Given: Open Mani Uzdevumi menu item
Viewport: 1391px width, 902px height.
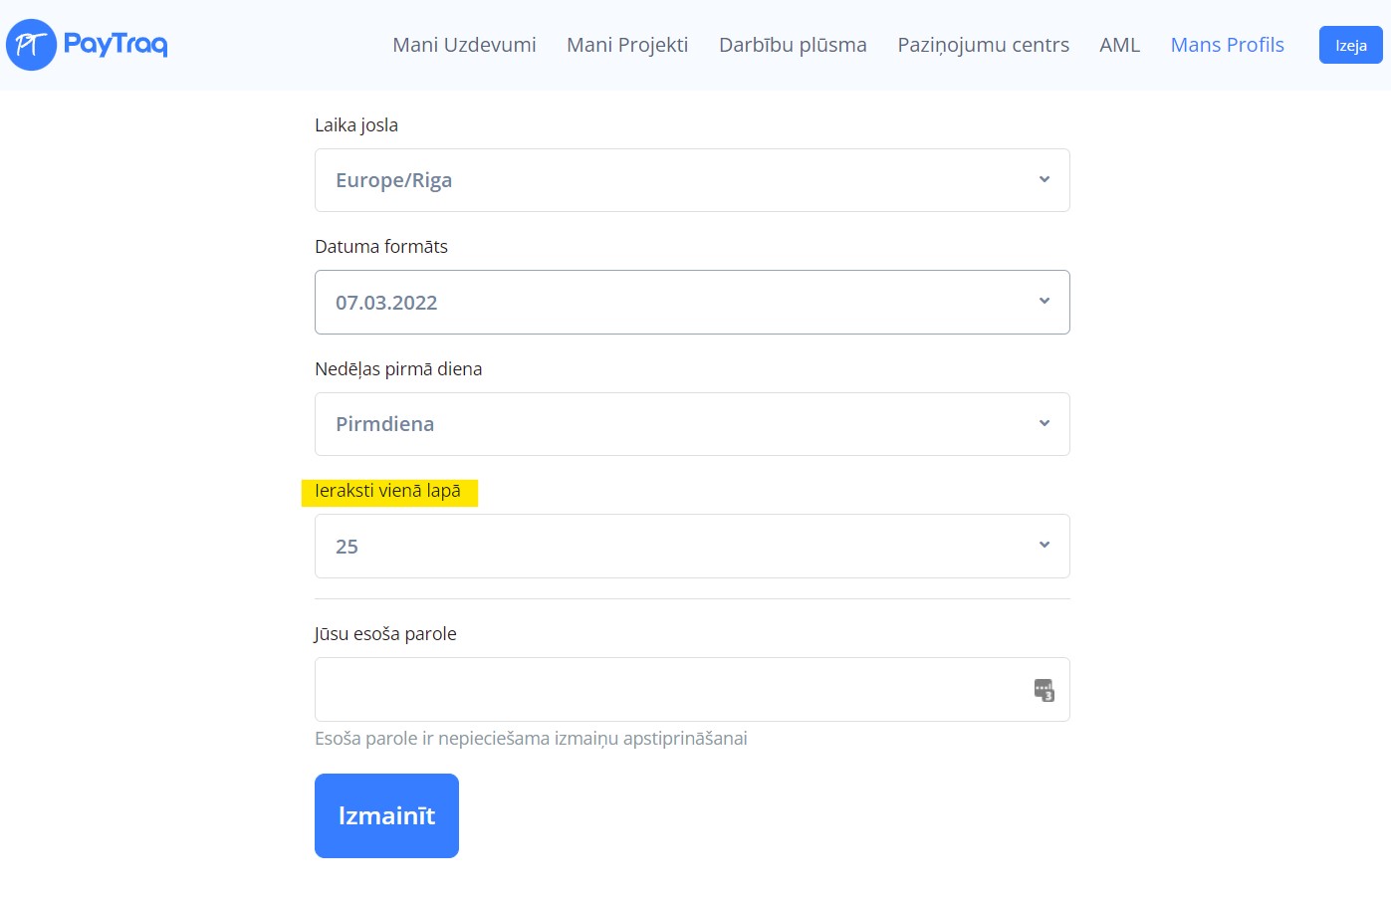Looking at the screenshot, I should [x=464, y=45].
